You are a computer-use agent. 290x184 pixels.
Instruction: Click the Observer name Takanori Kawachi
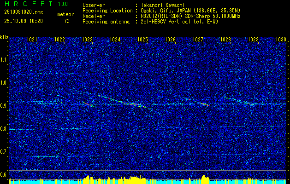tap(163, 5)
